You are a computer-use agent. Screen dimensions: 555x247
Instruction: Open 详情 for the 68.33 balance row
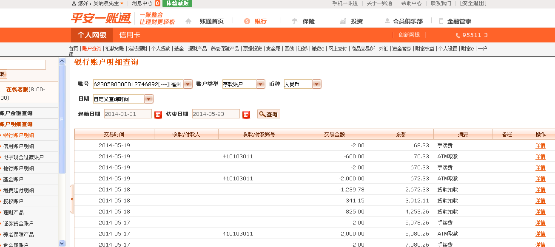pyautogui.click(x=540, y=146)
